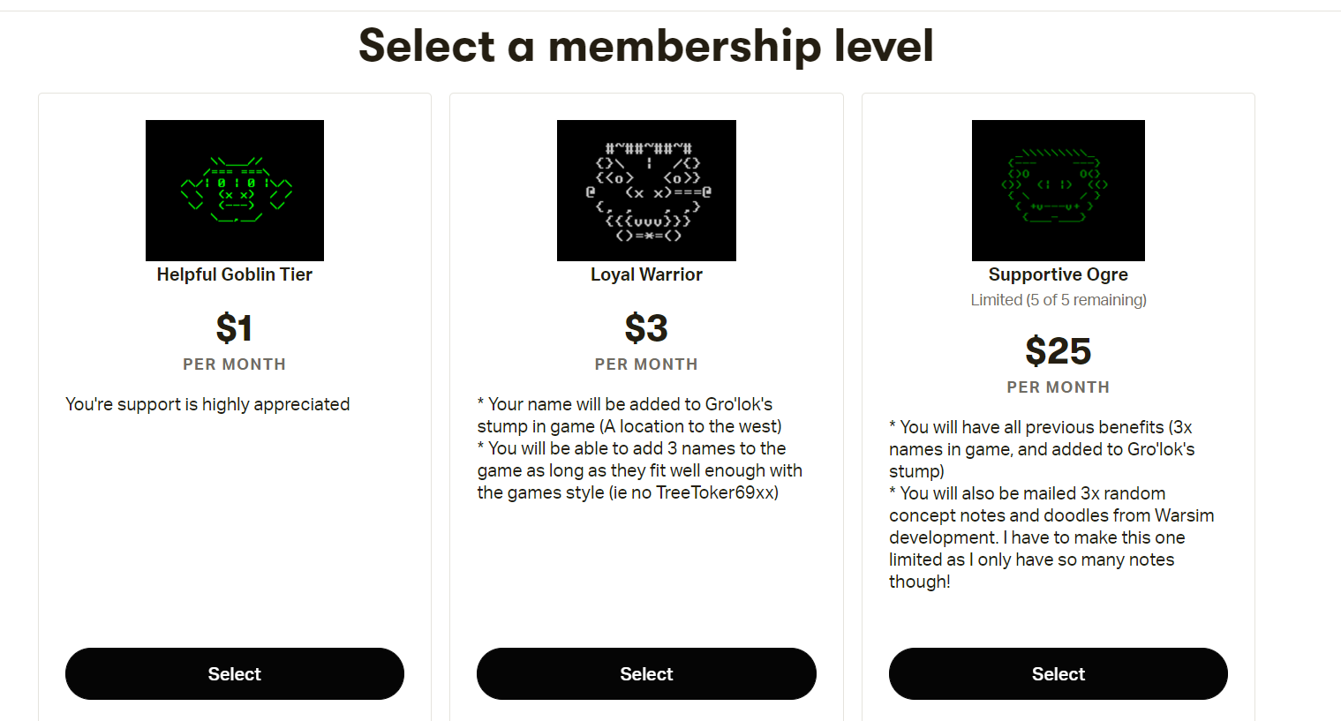Click the Supportive Ogre tier heading
The image size is (1341, 721).
[1058, 274]
